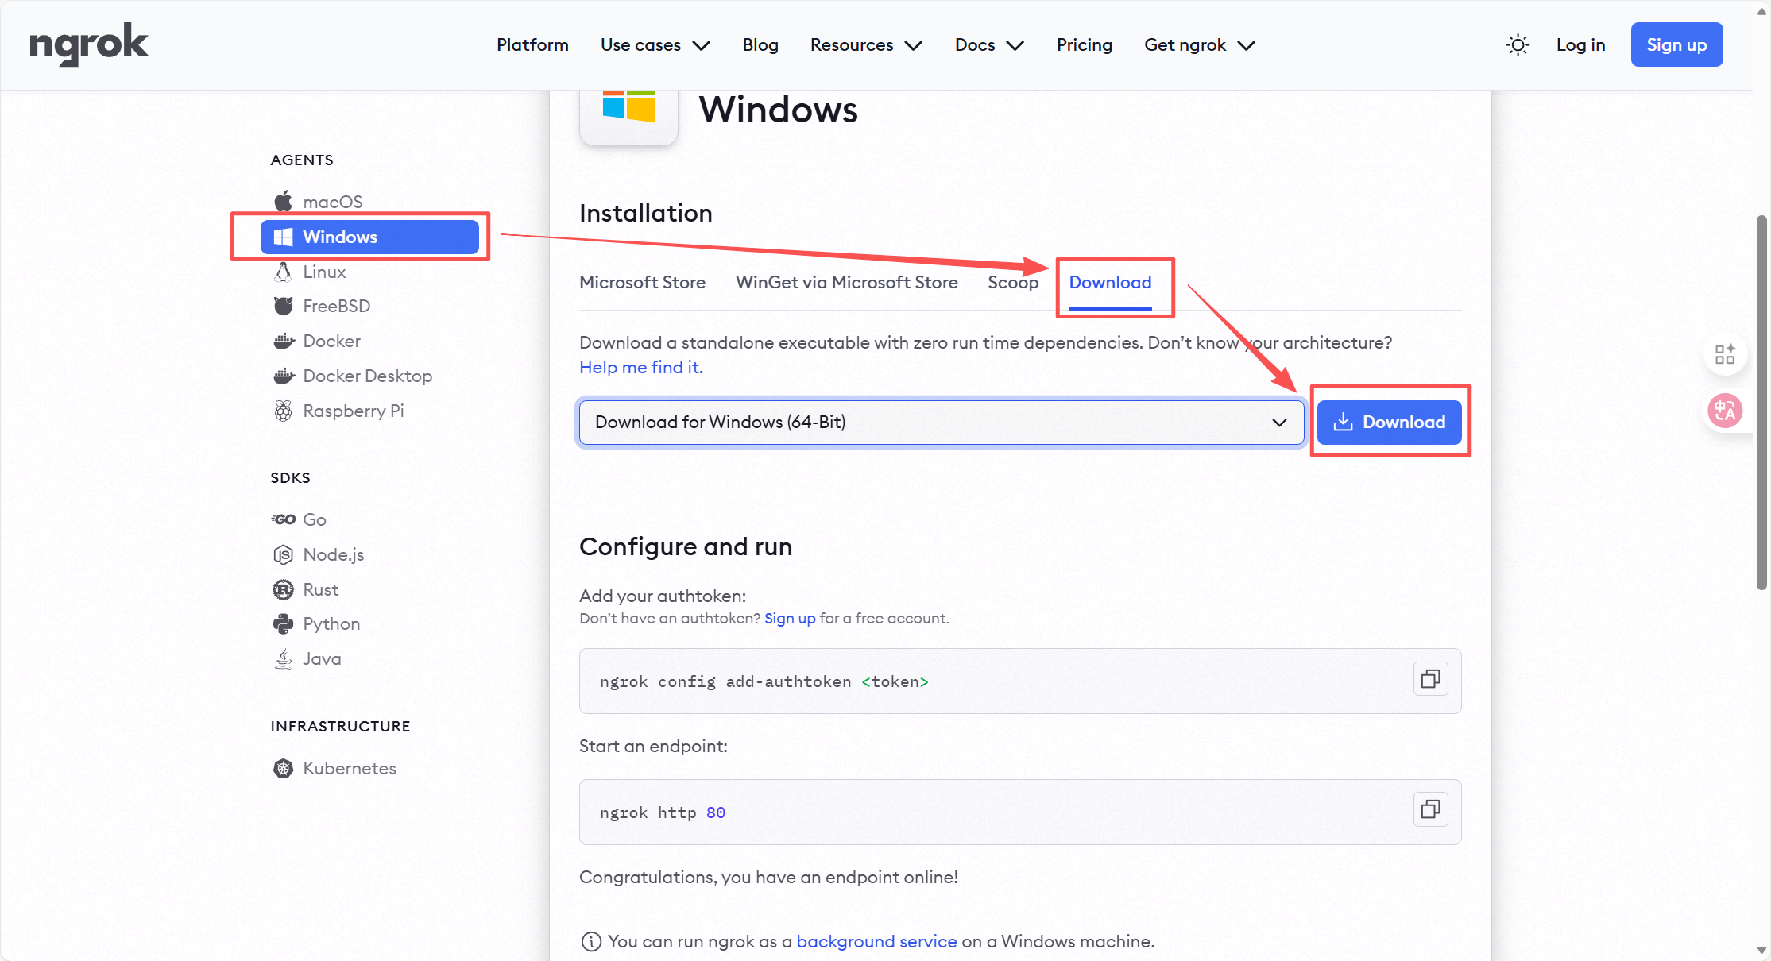Open the Docker Desktop agent page
The image size is (1771, 961).
[x=367, y=376]
